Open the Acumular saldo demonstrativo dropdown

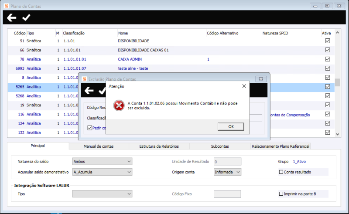coord(102,172)
